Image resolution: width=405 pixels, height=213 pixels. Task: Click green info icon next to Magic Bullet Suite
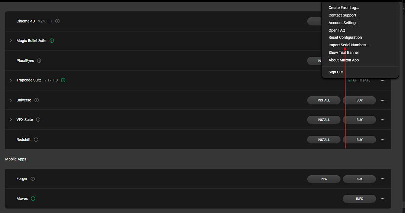pyautogui.click(x=52, y=41)
